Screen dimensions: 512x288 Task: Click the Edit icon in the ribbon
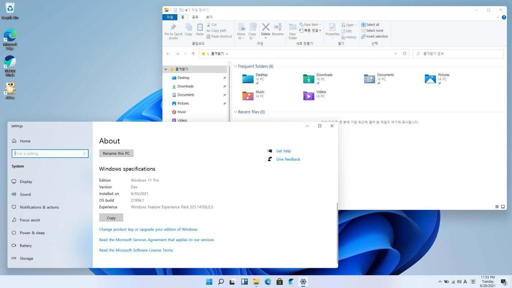coord(343,31)
